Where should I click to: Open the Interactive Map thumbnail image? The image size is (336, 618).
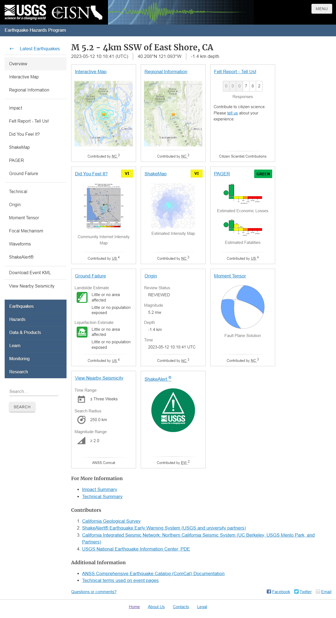104,114
